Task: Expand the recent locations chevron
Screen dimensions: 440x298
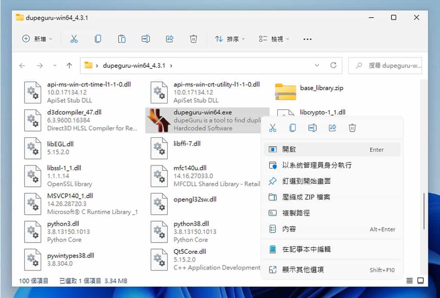Action: pos(55,66)
